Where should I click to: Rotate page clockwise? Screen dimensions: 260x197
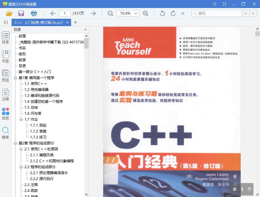click(173, 13)
